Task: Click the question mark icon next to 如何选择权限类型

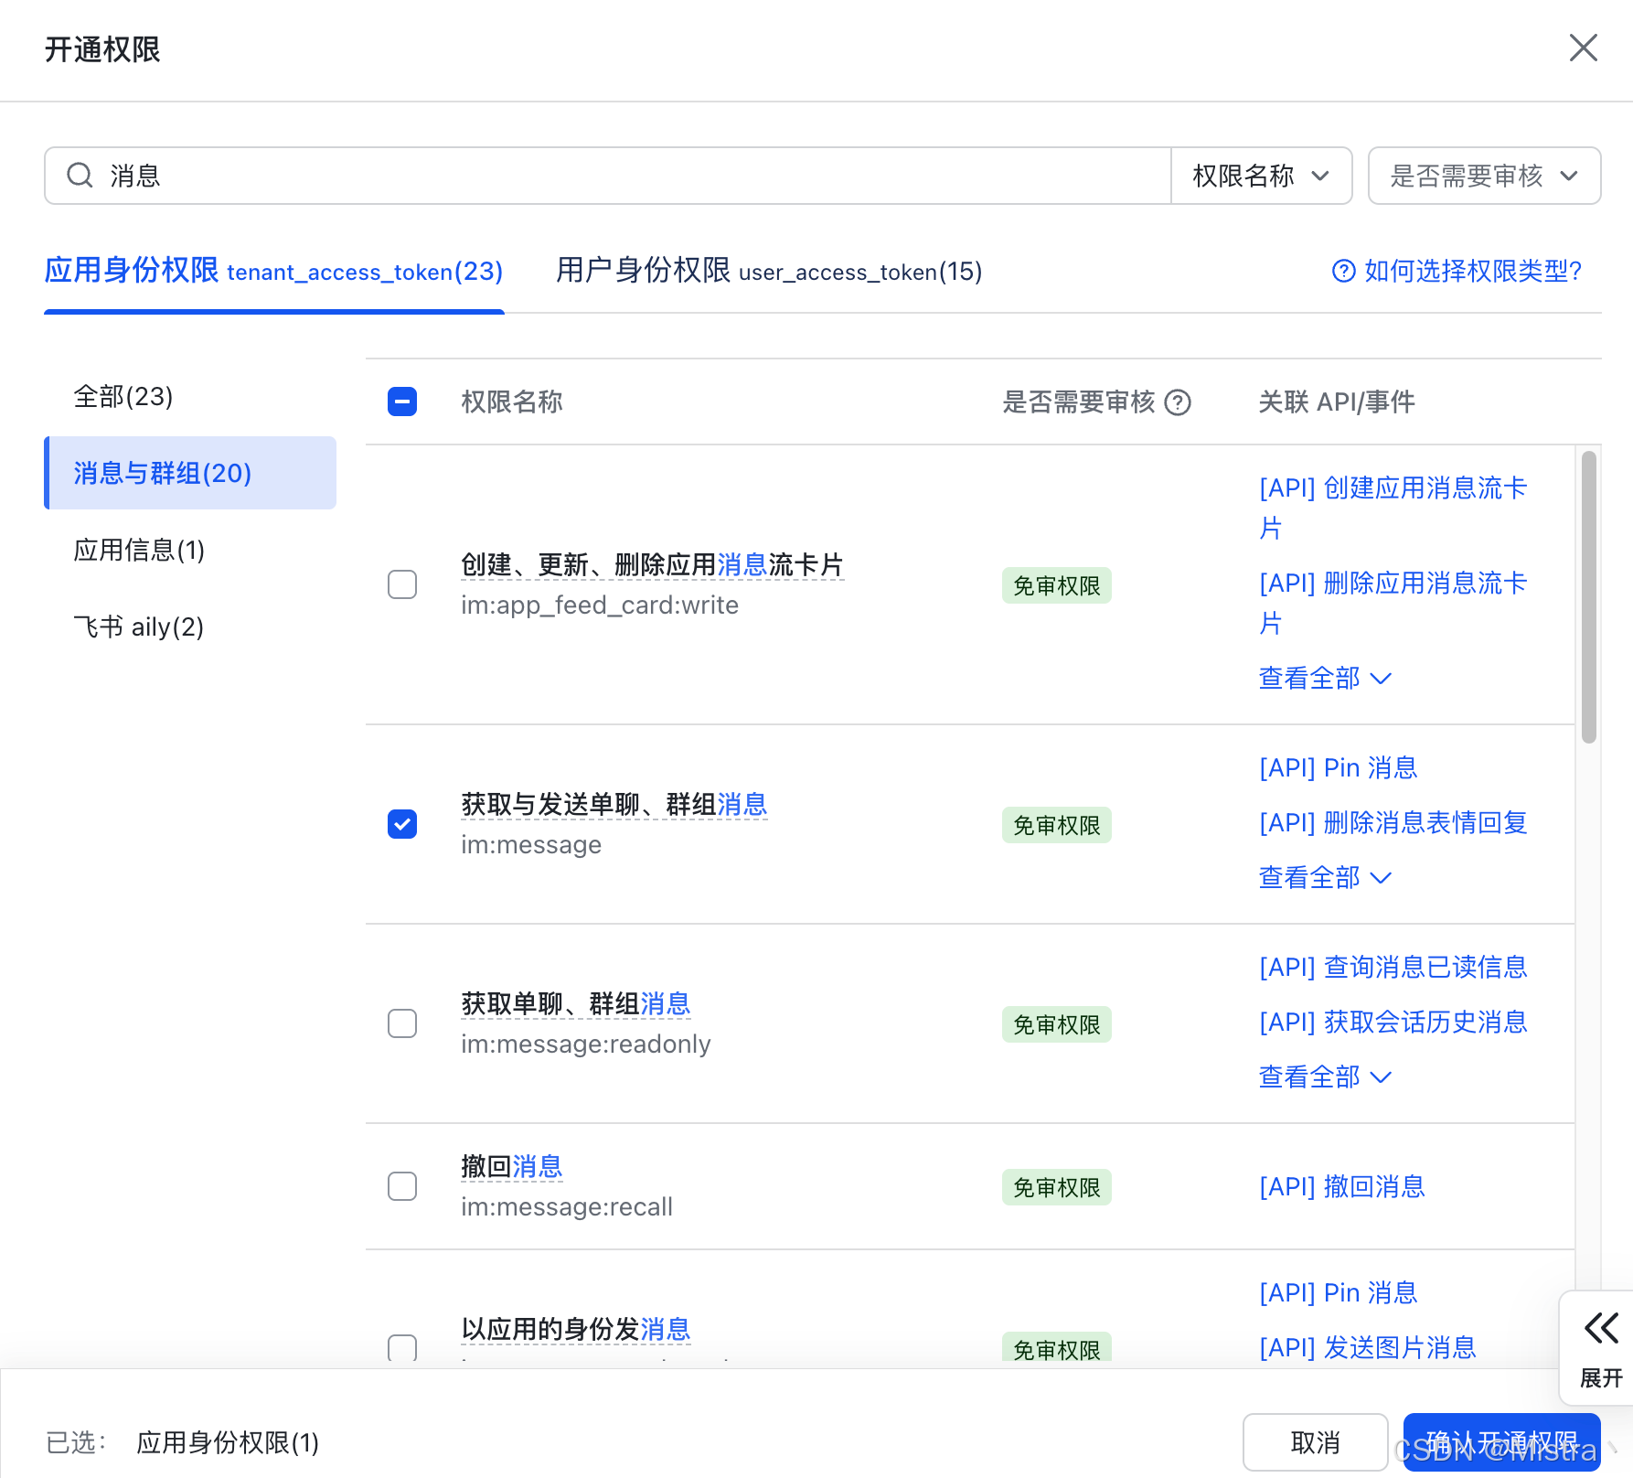Action: pos(1343,272)
